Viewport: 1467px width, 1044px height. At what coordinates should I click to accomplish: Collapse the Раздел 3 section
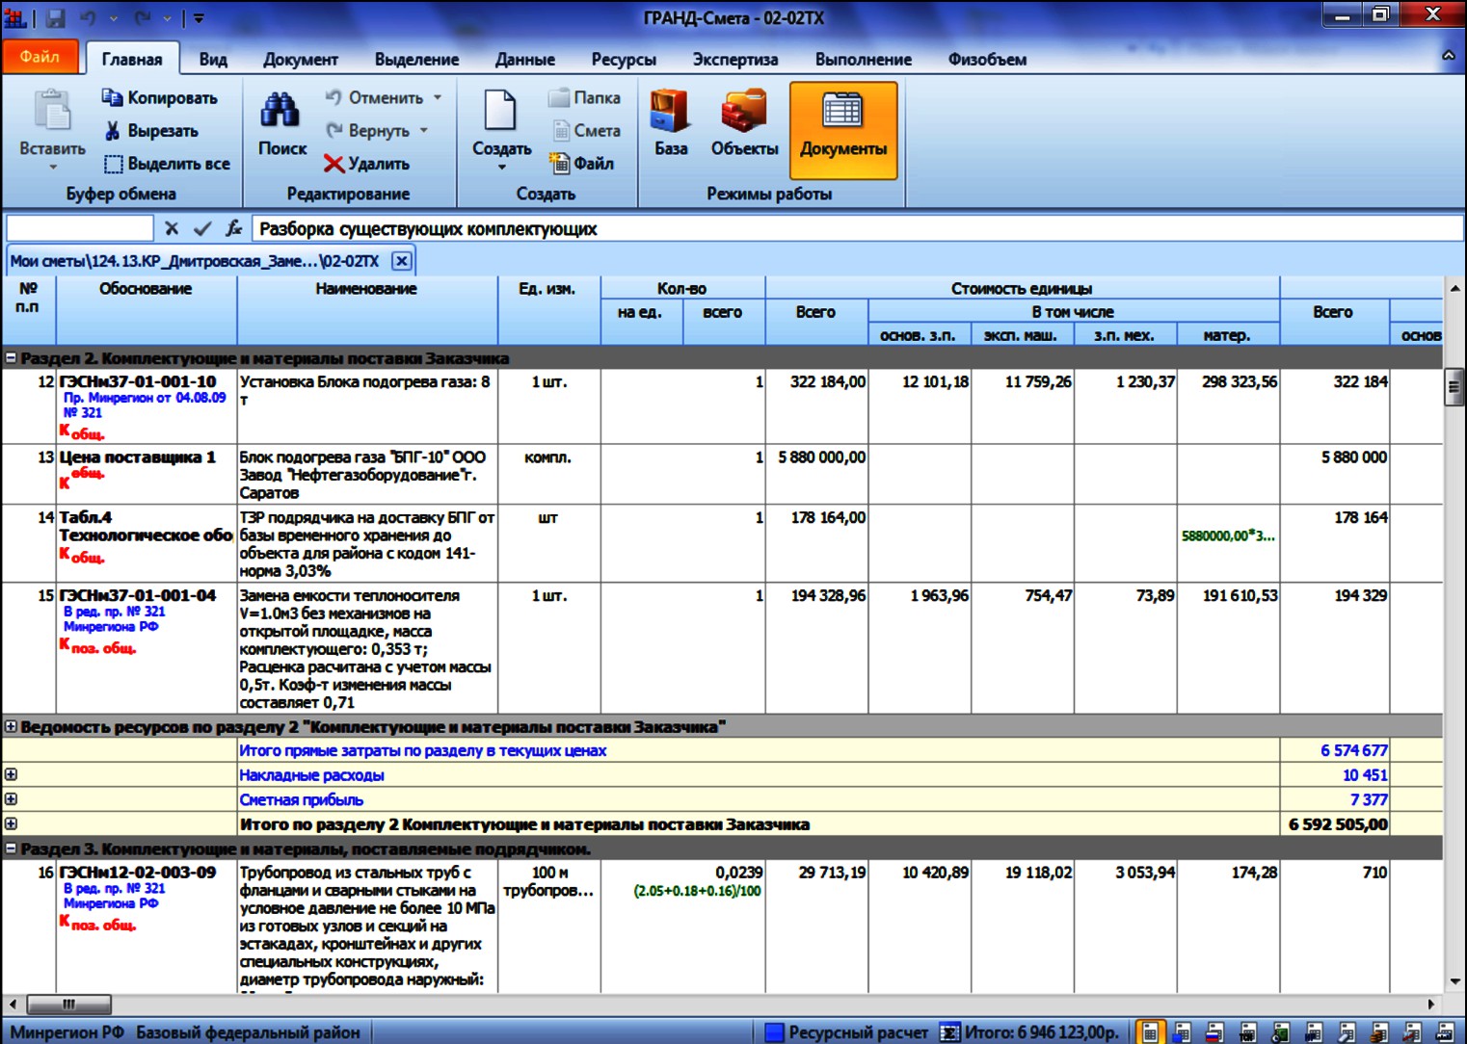point(11,848)
